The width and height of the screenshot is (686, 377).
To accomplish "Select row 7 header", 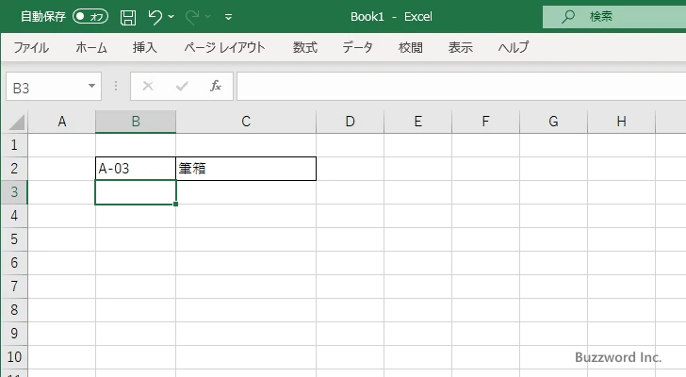I will click(14, 287).
